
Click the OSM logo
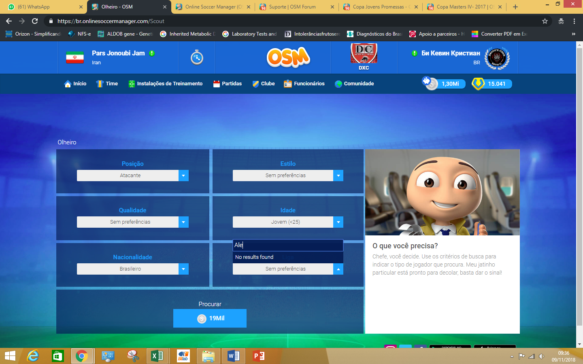[288, 57]
